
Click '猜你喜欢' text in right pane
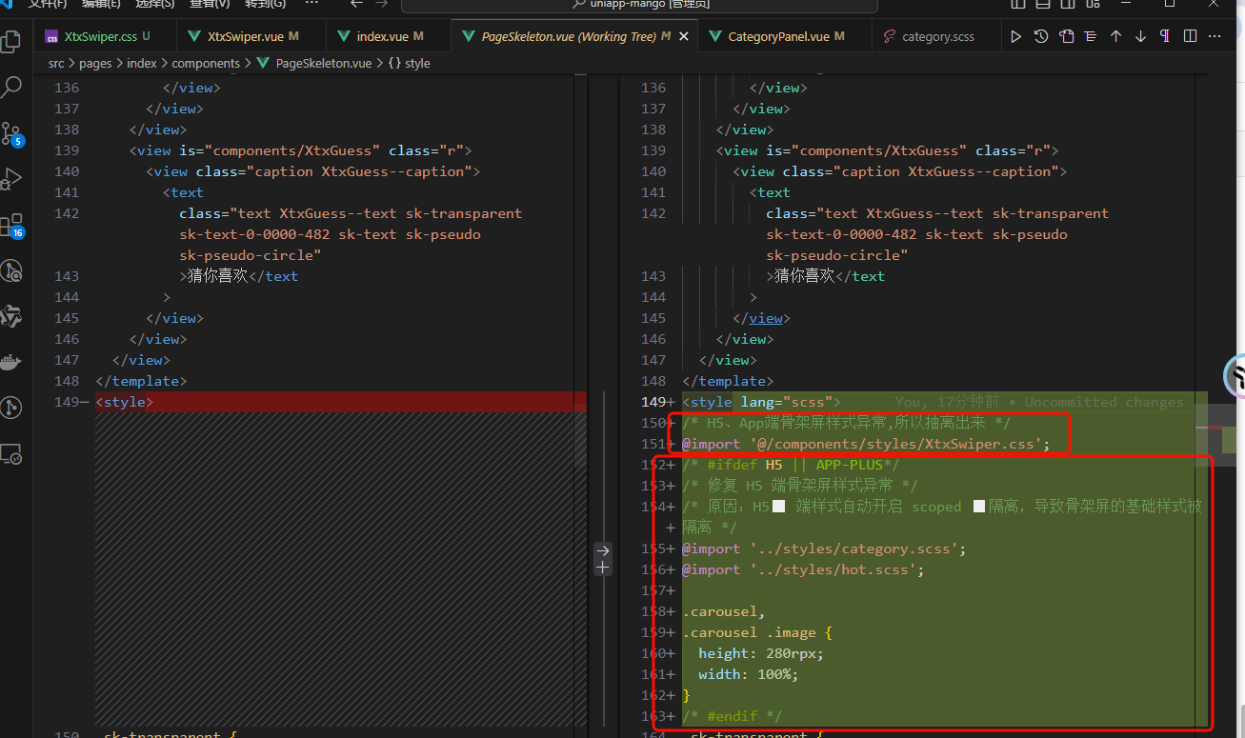click(804, 276)
